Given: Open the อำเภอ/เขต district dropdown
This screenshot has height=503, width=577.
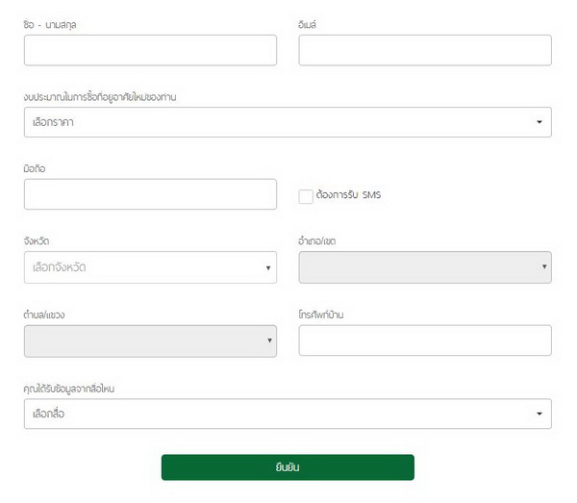Looking at the screenshot, I should 425,267.
